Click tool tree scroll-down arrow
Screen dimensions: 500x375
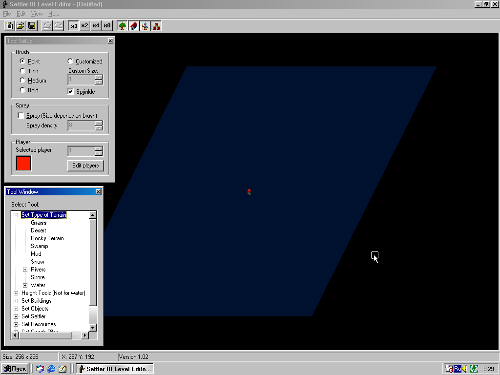(x=93, y=328)
